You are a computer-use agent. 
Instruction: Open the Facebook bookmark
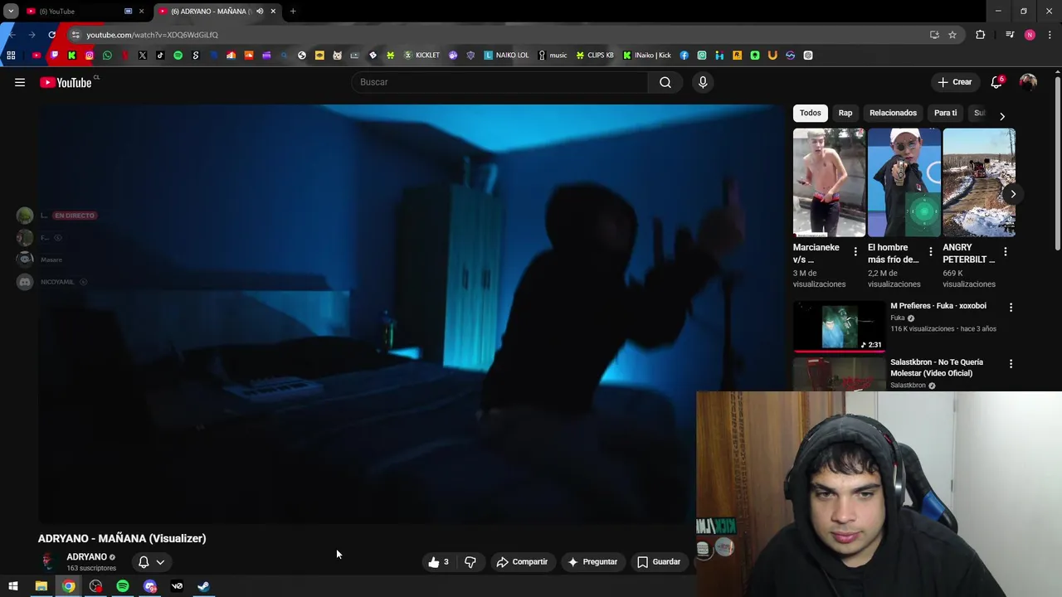click(684, 56)
